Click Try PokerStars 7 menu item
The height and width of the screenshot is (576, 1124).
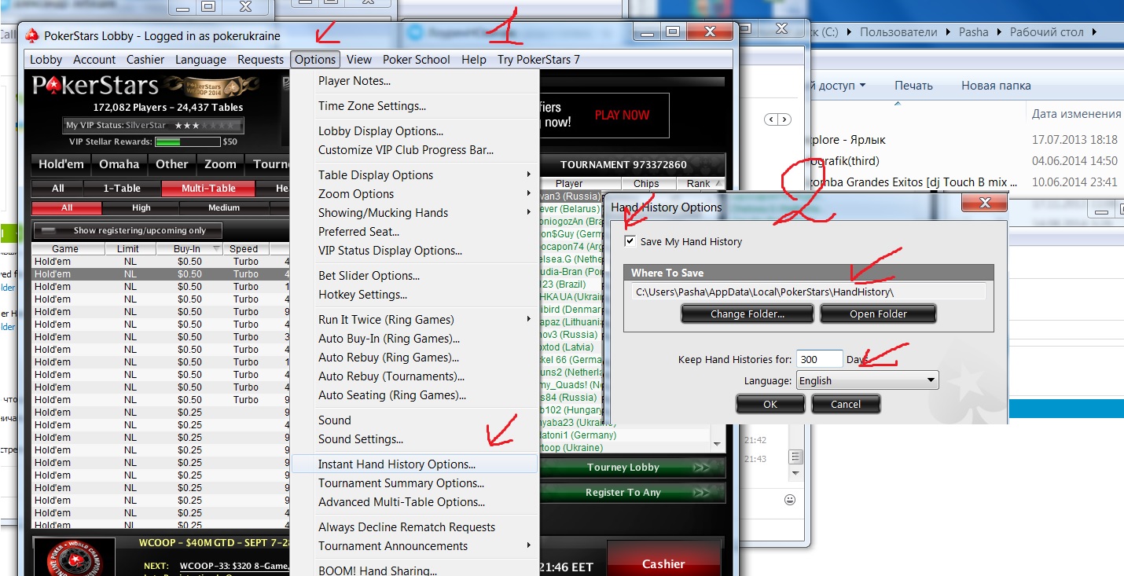(538, 60)
